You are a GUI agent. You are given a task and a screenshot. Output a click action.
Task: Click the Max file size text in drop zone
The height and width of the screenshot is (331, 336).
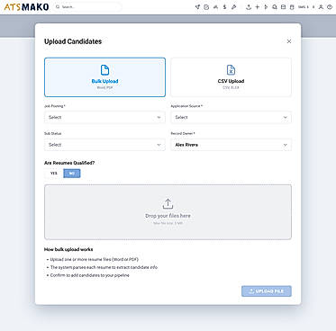point(168,223)
